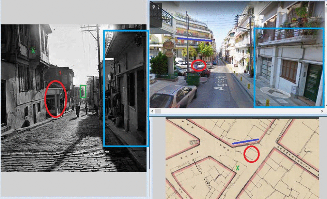Screen dimensions: 327x199
Task: Click the blue line on the old map
Action: click(245, 141)
